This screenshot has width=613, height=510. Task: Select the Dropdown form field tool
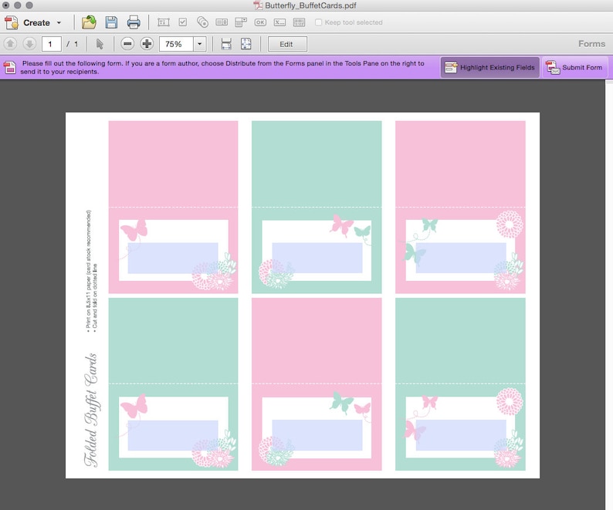(241, 22)
